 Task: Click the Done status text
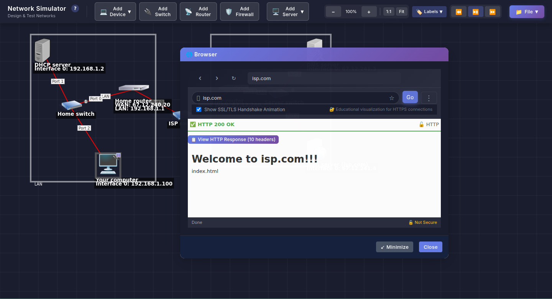[197, 222]
